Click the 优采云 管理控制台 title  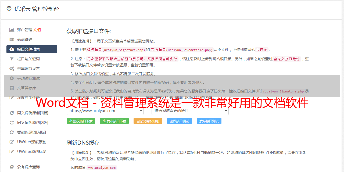click(37, 9)
